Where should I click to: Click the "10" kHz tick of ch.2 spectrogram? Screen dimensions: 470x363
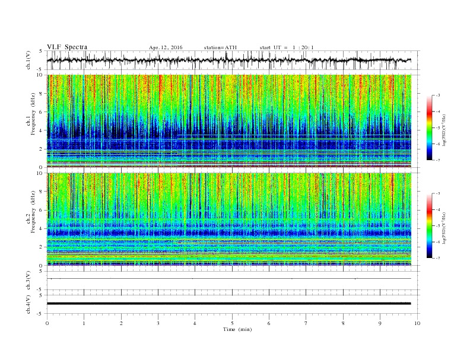(40, 173)
